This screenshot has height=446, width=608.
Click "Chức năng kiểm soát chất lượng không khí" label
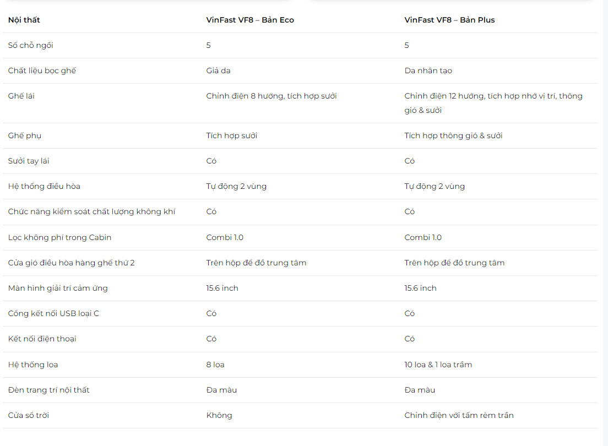click(x=91, y=211)
